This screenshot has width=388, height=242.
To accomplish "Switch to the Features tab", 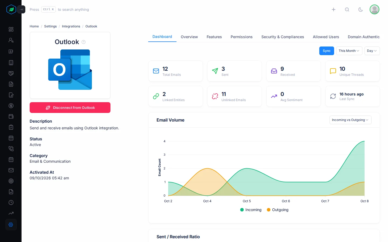I will click(214, 37).
